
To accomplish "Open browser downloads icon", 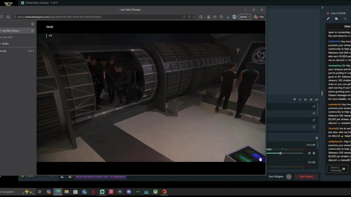I will [228, 17].
